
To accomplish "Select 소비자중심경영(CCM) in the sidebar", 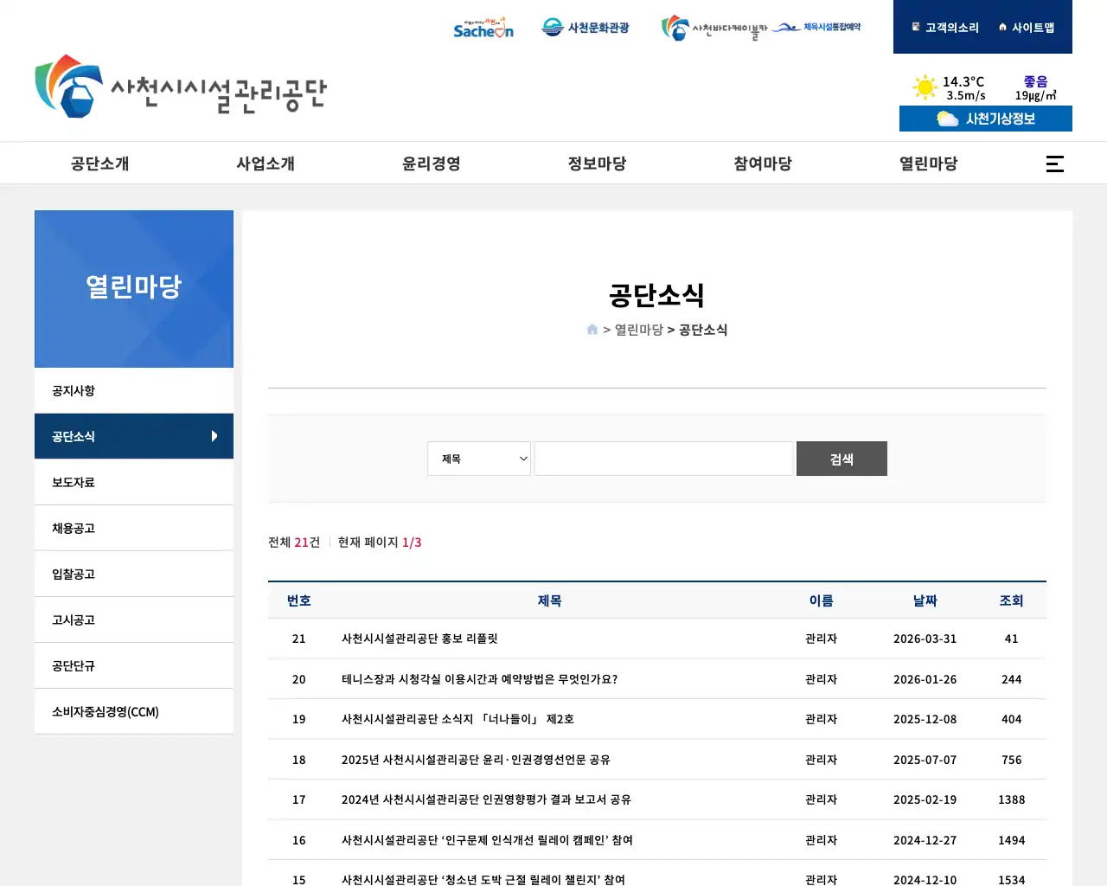I will pyautogui.click(x=134, y=711).
